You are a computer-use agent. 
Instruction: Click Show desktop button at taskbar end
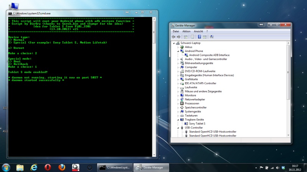click(305, 168)
